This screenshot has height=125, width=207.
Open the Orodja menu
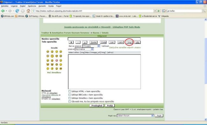pyautogui.click(x=51, y=6)
